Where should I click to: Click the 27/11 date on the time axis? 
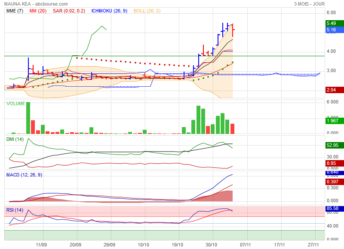(313, 245)
